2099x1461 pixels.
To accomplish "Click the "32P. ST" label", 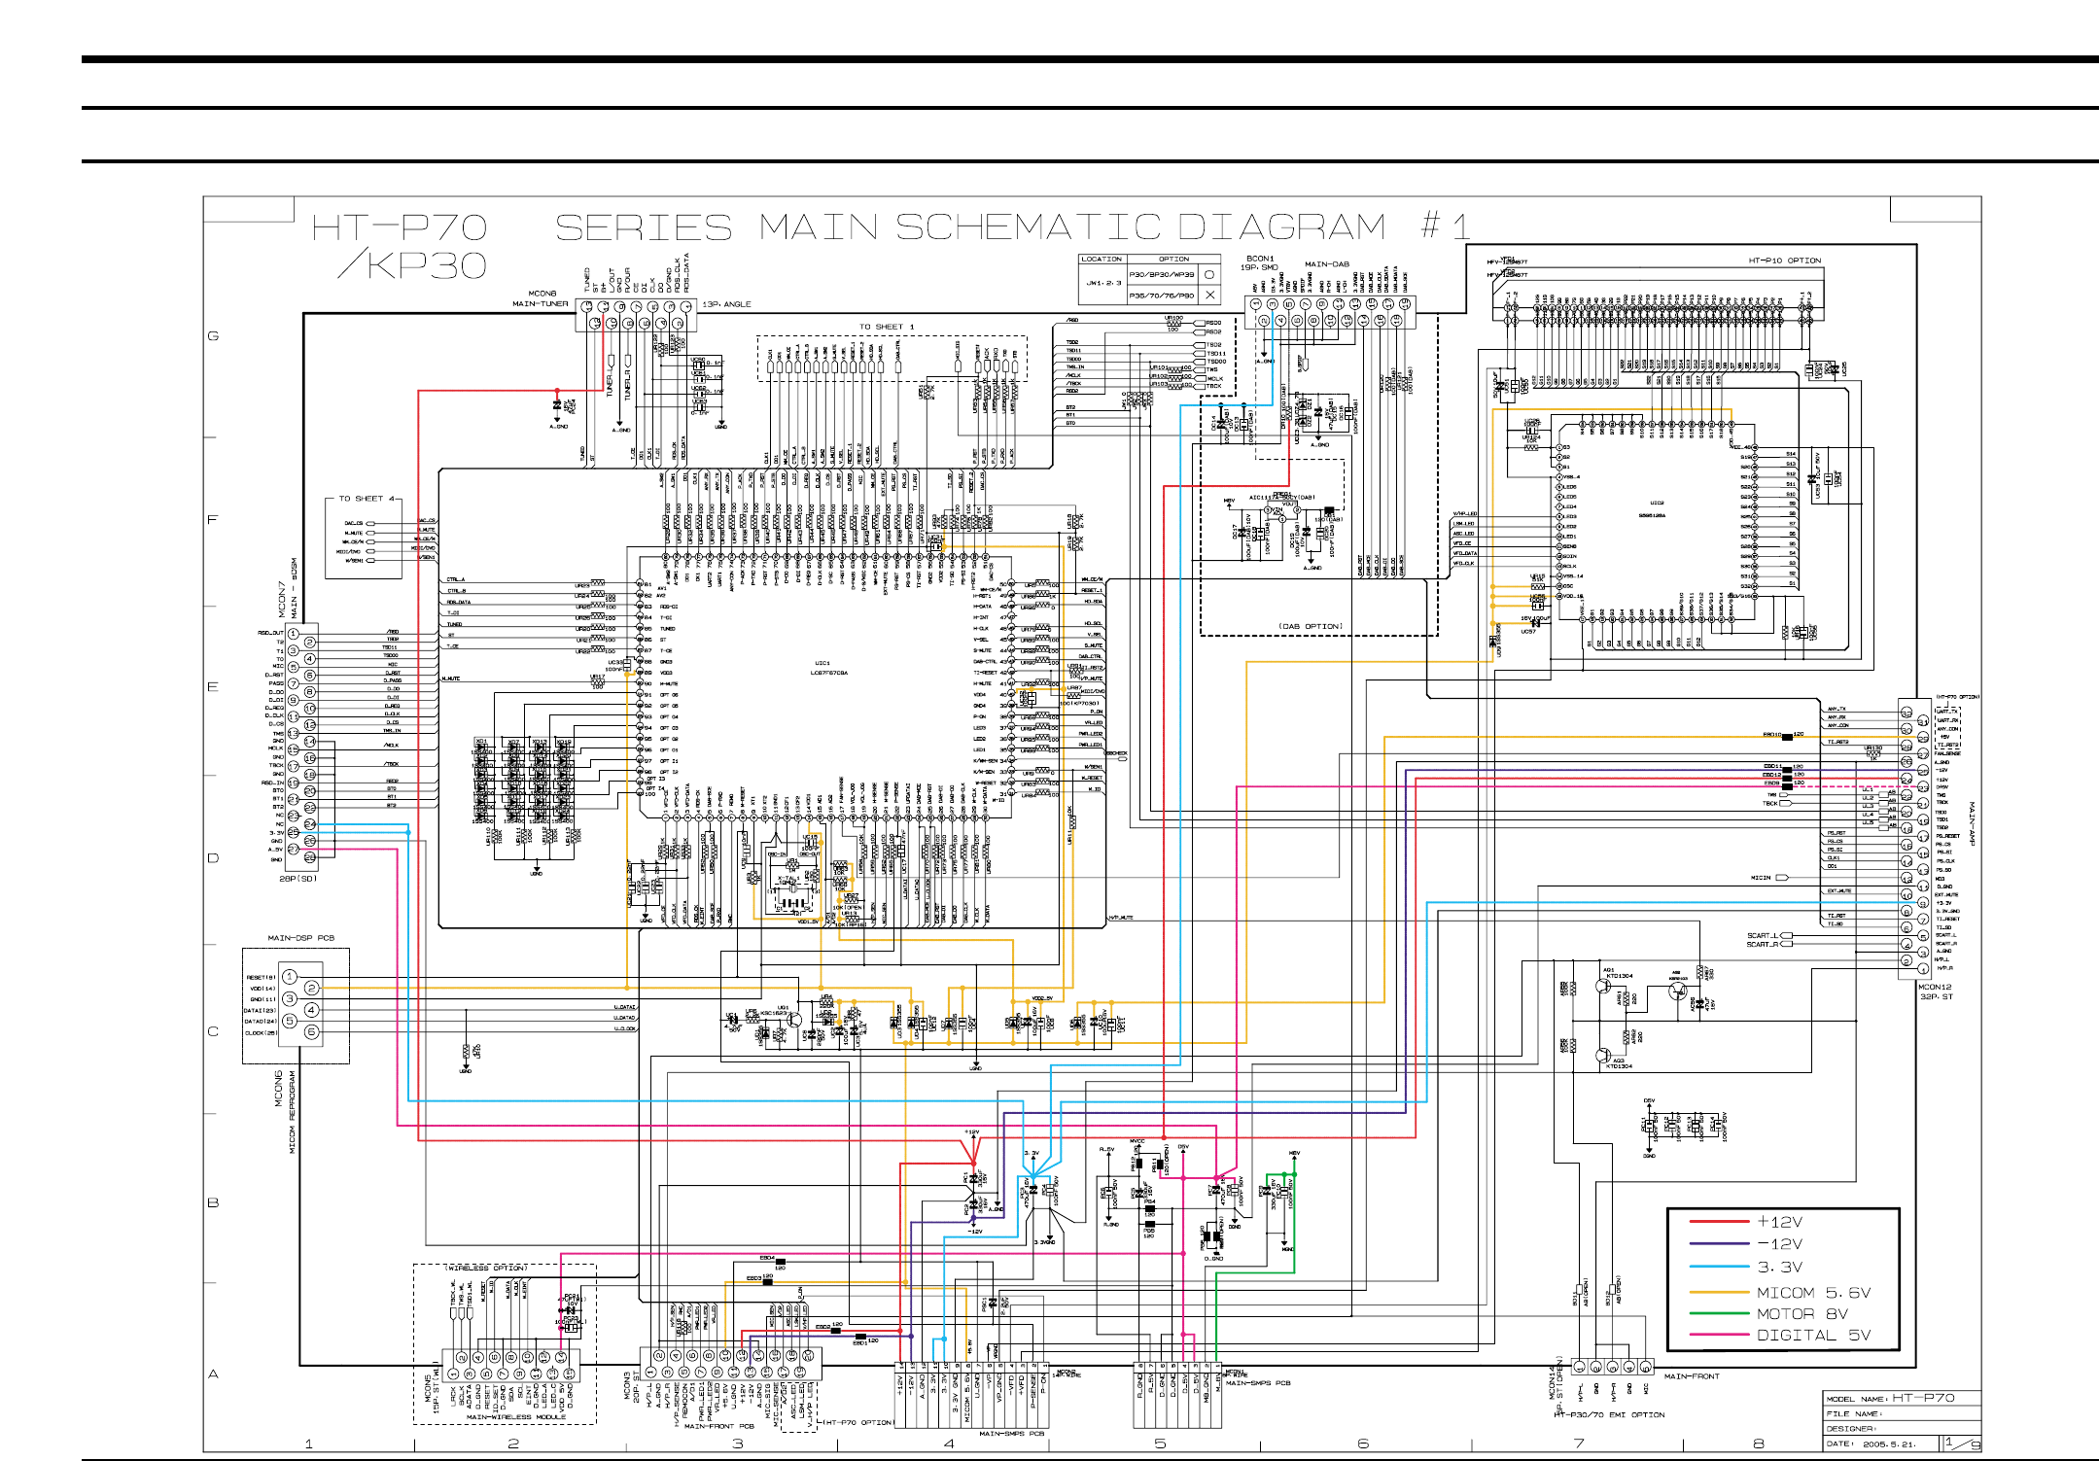I will tap(1936, 996).
